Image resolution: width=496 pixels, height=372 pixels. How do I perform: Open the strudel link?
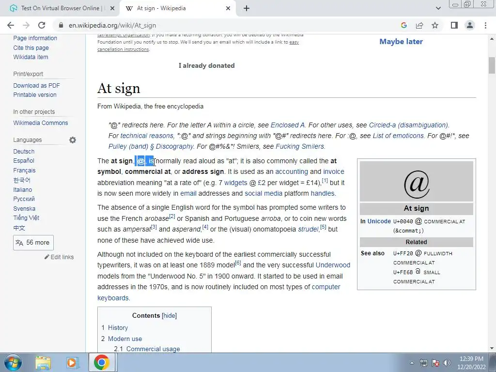tap(308, 229)
